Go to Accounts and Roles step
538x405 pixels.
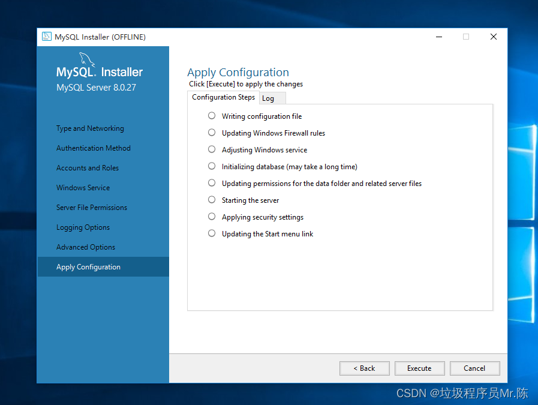(88, 168)
